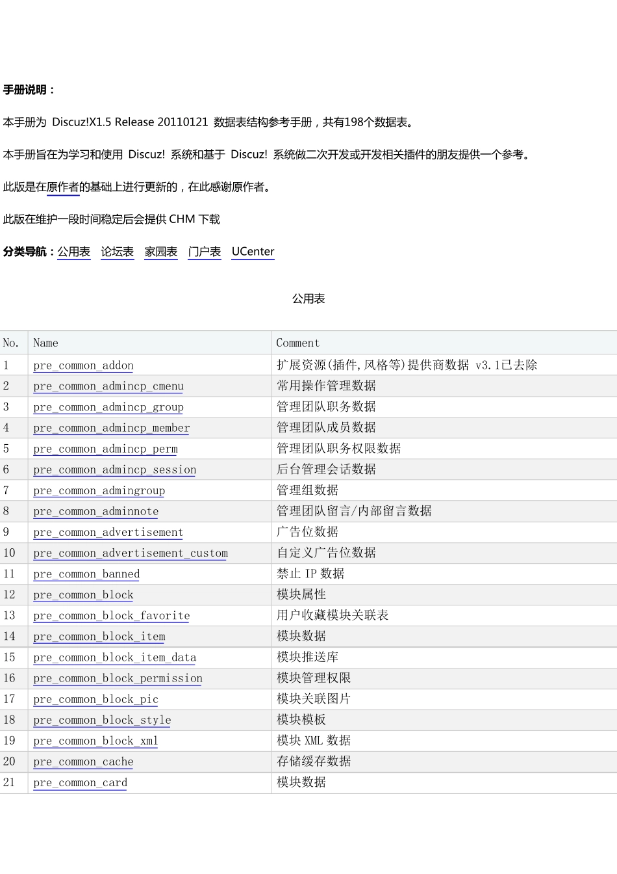Open the pre_common_block_xml table link
This screenshot has width=617, height=874.
click(x=95, y=741)
